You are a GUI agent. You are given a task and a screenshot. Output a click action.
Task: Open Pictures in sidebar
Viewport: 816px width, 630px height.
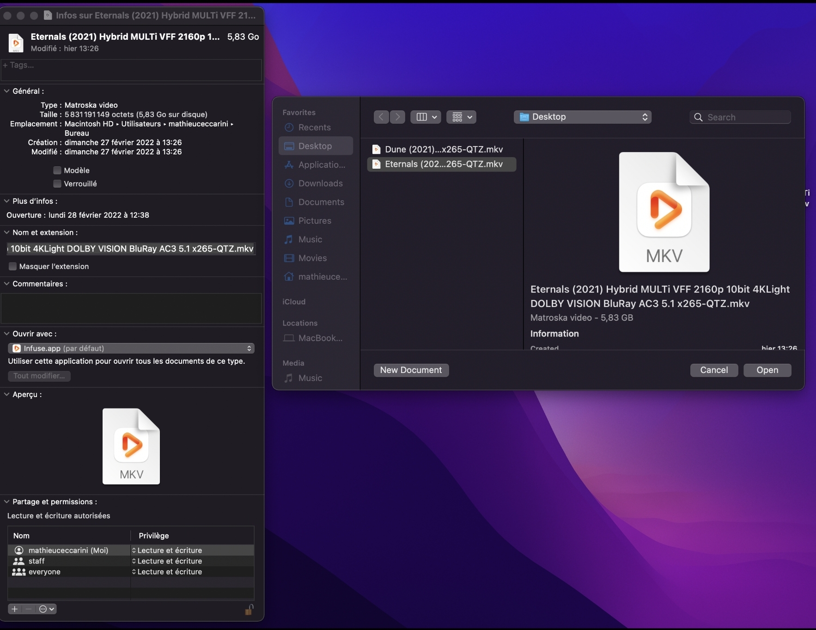[x=316, y=221]
